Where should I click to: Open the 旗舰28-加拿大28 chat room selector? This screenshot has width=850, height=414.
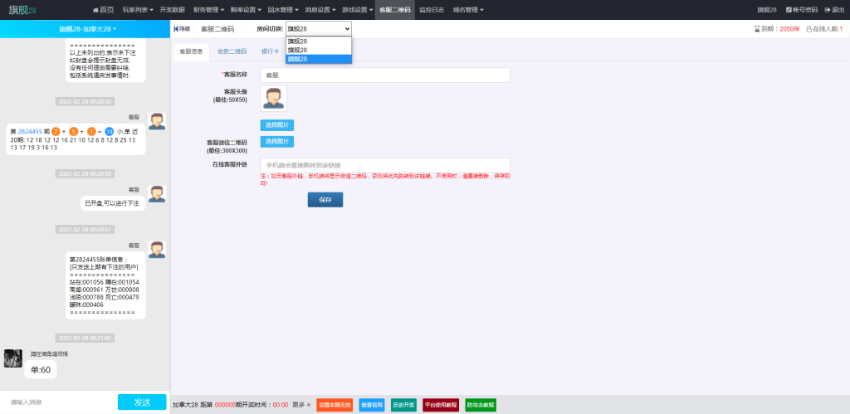87,29
